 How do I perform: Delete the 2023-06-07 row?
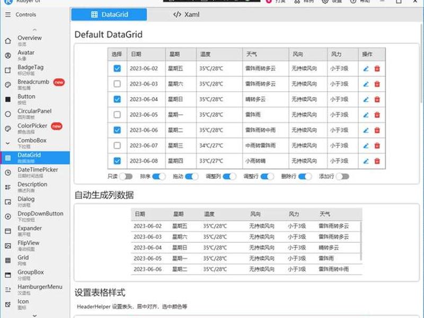[x=377, y=146]
